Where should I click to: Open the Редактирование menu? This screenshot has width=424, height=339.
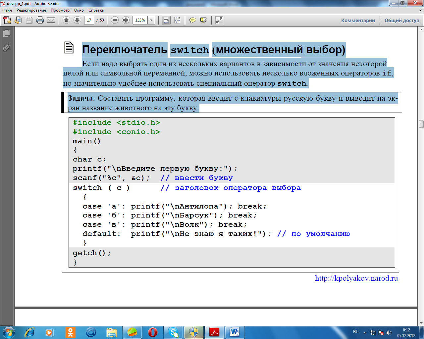click(x=31, y=10)
